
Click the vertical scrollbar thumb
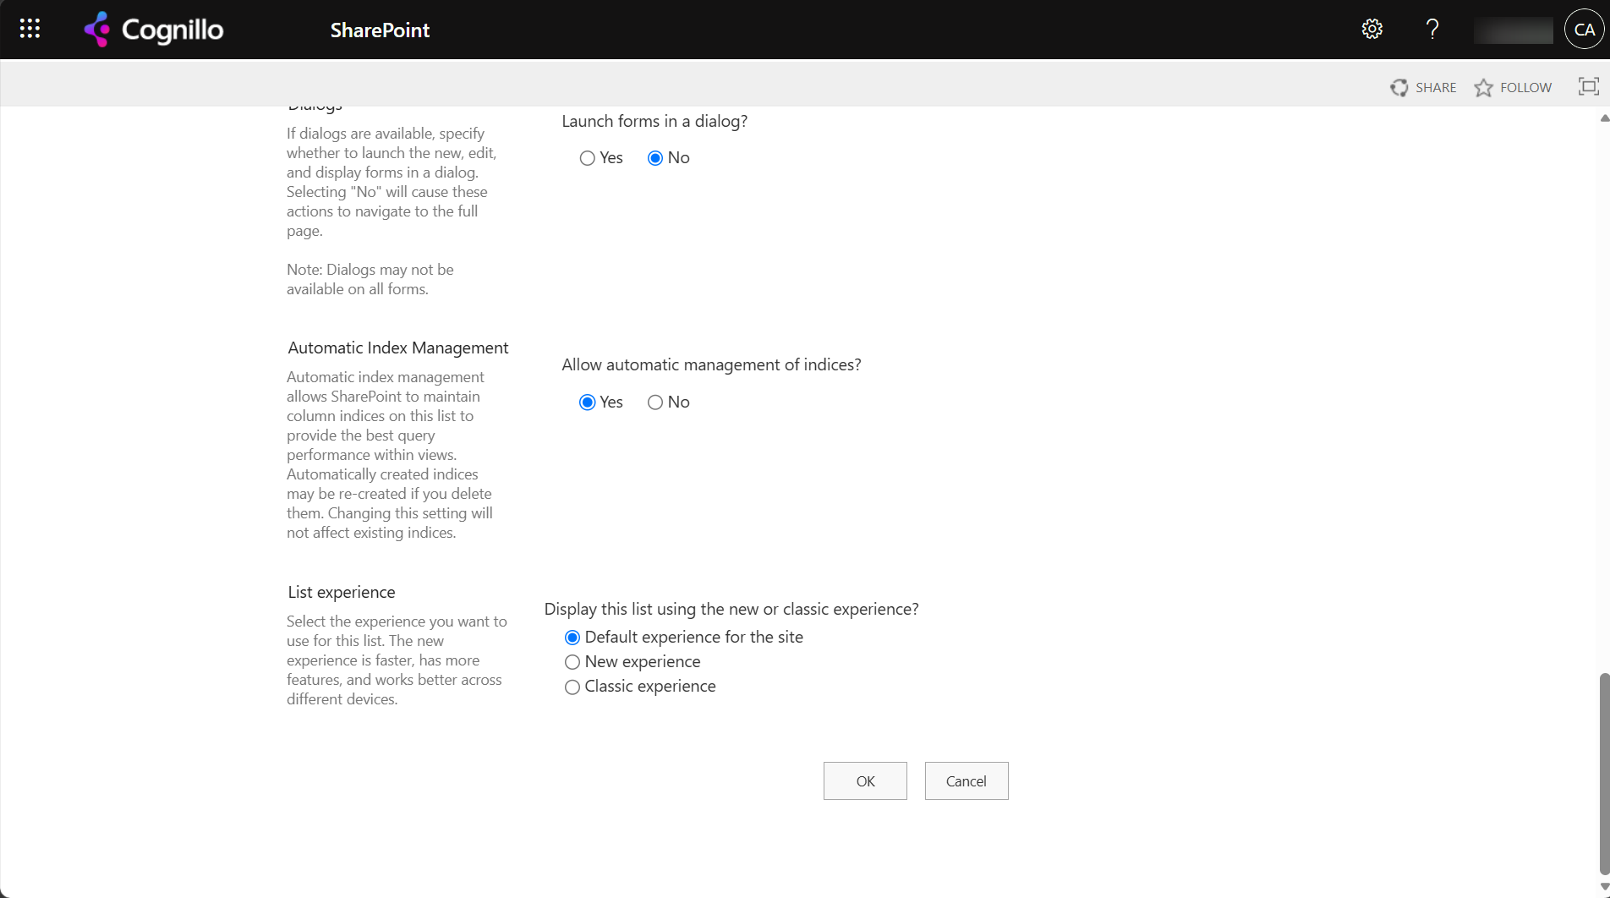[1604, 774]
